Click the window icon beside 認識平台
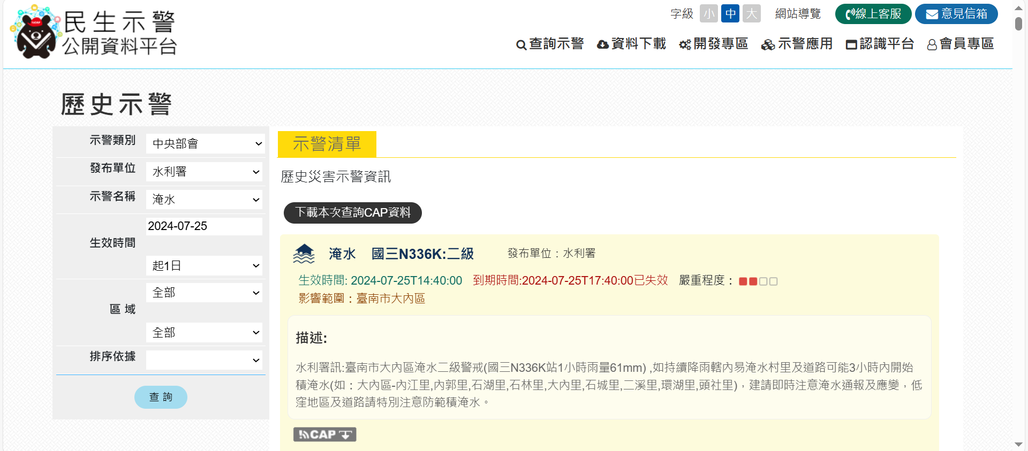Image resolution: width=1028 pixels, height=451 pixels. click(x=851, y=45)
